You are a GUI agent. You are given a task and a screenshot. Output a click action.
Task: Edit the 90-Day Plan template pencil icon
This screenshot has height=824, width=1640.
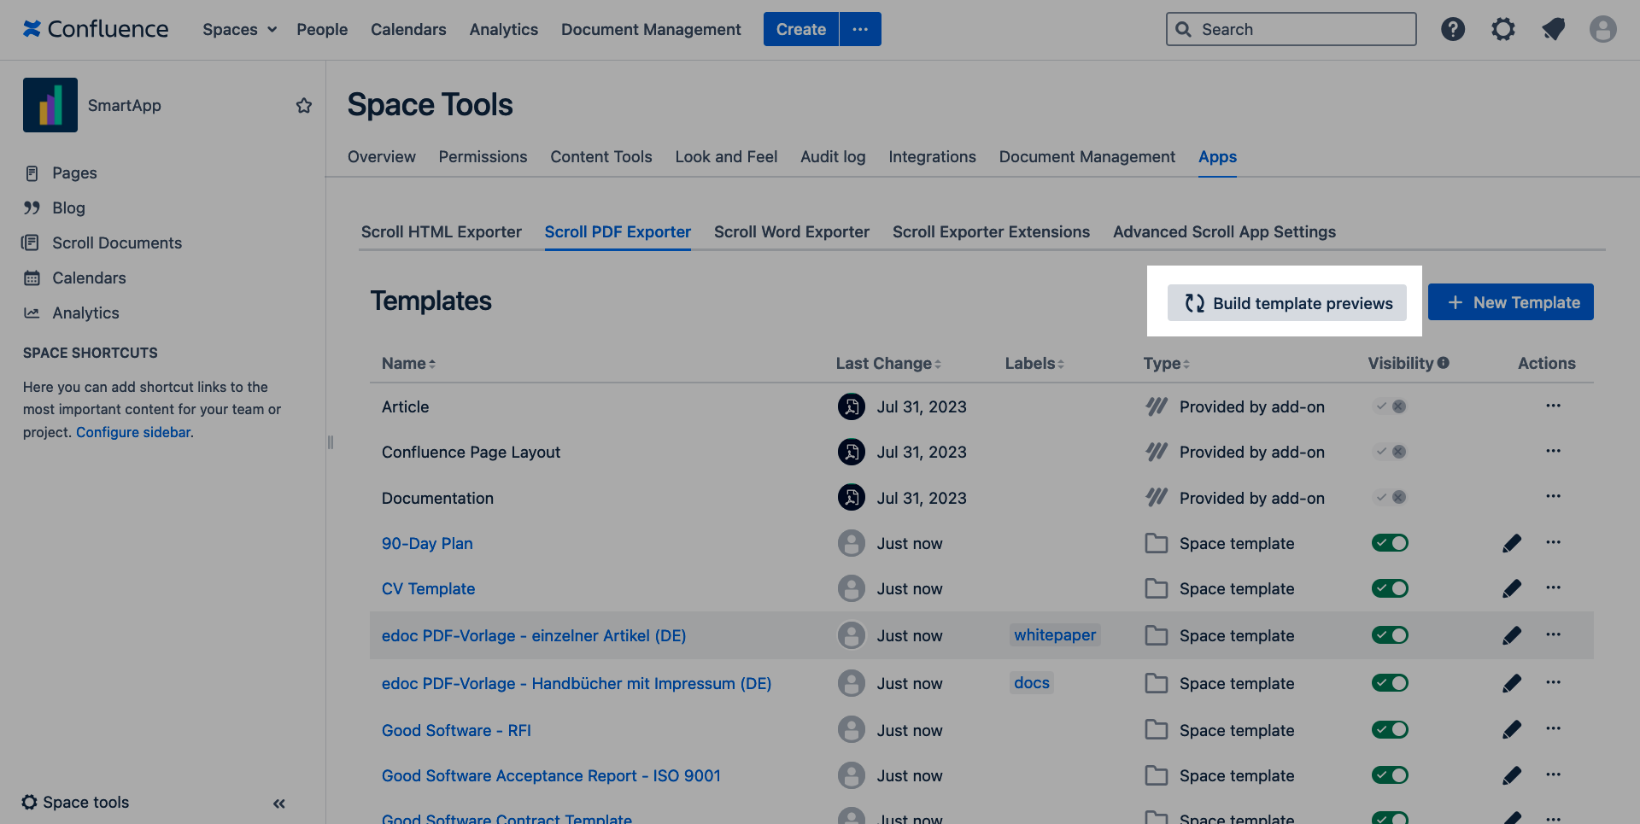[1512, 543]
